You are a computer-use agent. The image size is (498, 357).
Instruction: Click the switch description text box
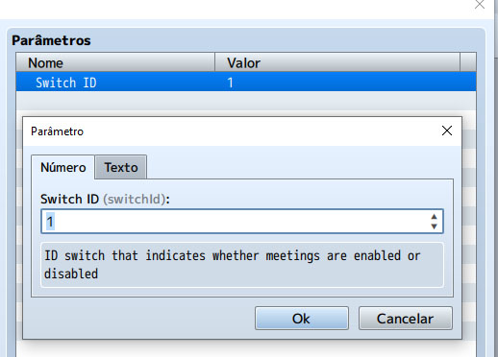click(242, 265)
